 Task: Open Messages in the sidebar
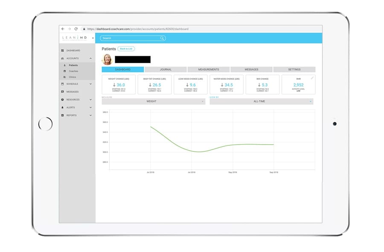(73, 92)
